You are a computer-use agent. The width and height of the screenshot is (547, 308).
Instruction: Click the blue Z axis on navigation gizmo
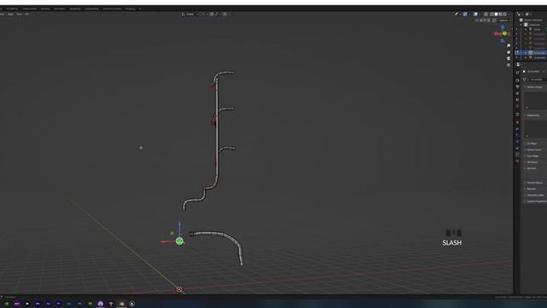click(x=503, y=27)
